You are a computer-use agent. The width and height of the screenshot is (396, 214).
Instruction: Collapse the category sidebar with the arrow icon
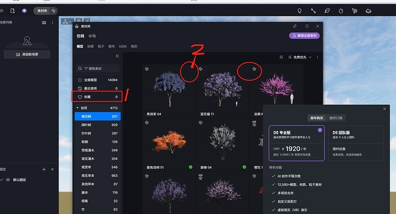coord(118,56)
